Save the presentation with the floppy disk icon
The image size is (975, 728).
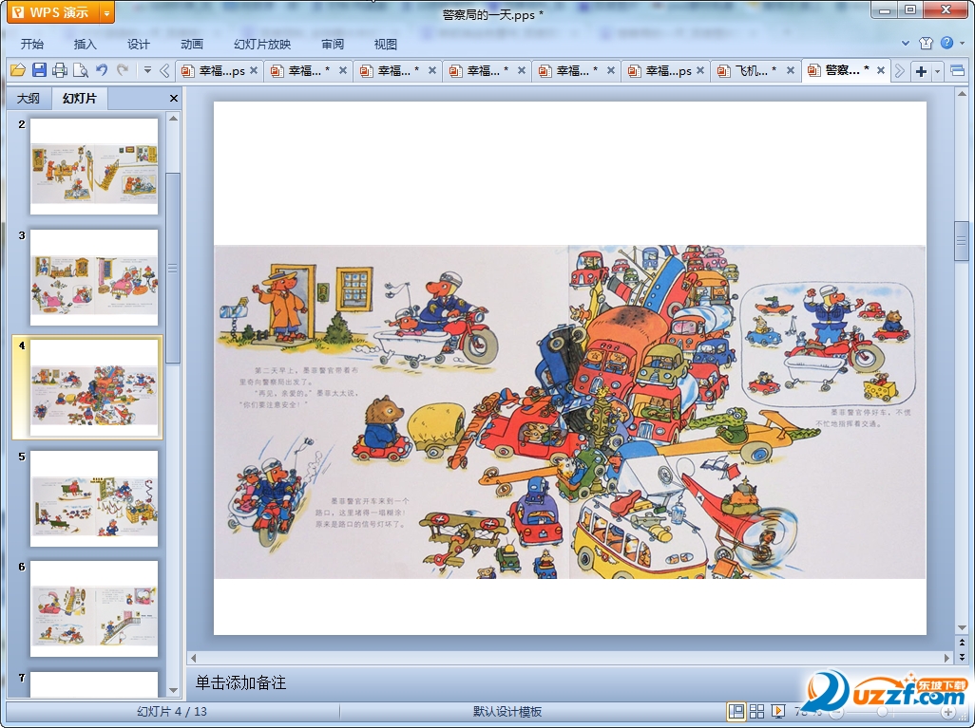(39, 70)
